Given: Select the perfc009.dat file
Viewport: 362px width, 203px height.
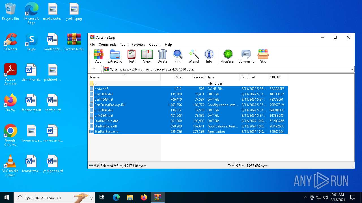Looking at the screenshot, I should [x=188, y=94].
